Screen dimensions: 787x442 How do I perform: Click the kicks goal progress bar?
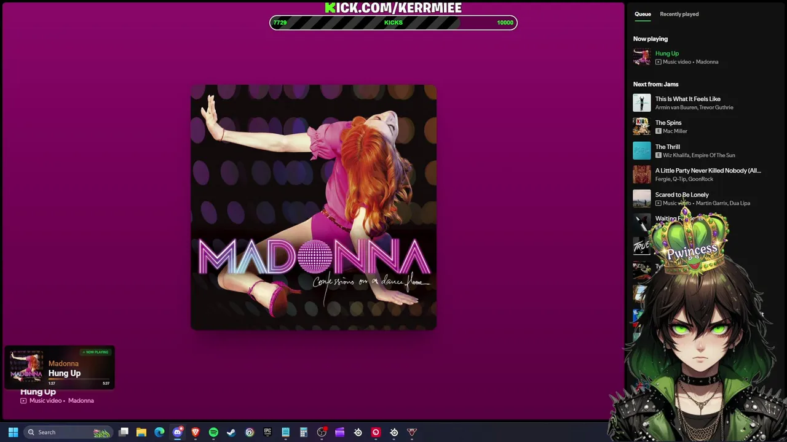(393, 23)
